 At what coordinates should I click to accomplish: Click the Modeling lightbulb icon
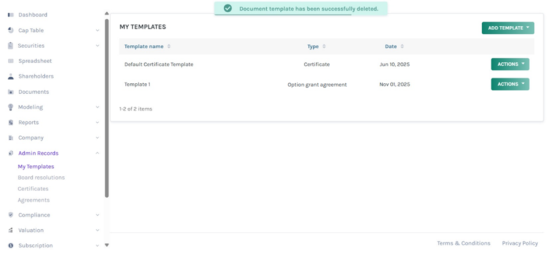click(x=10, y=107)
